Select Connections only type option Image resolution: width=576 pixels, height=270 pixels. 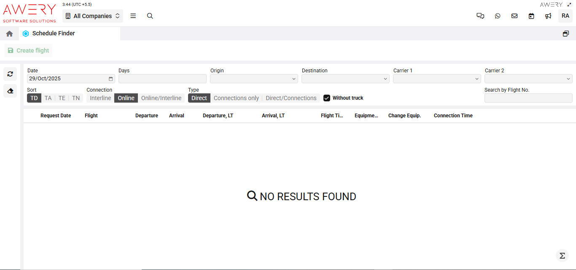[236, 98]
